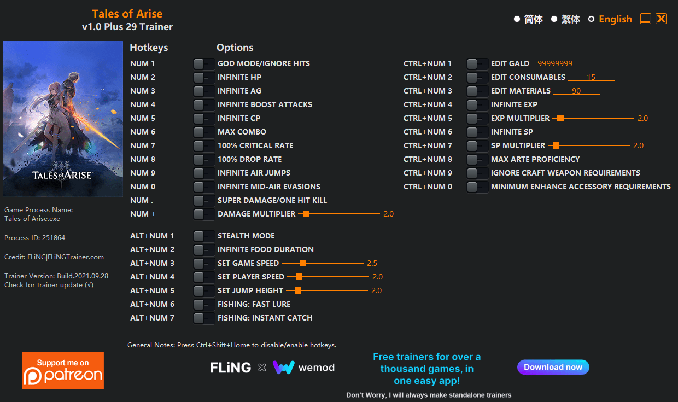Image resolution: width=678 pixels, height=402 pixels.
Task: Enable Stealth Mode switch
Action: [x=203, y=236]
